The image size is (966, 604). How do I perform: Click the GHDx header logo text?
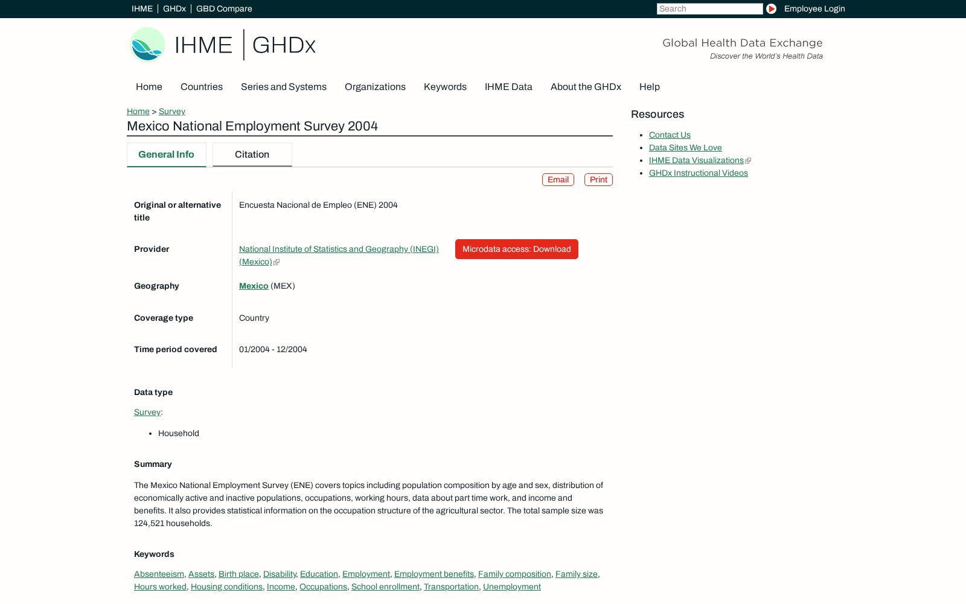point(284,45)
